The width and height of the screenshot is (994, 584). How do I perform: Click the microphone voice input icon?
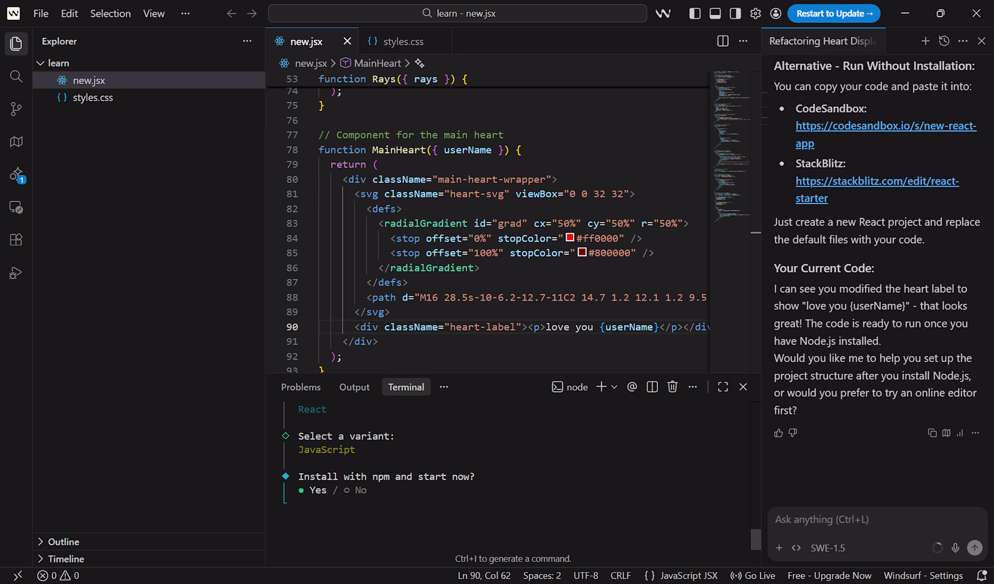(955, 548)
